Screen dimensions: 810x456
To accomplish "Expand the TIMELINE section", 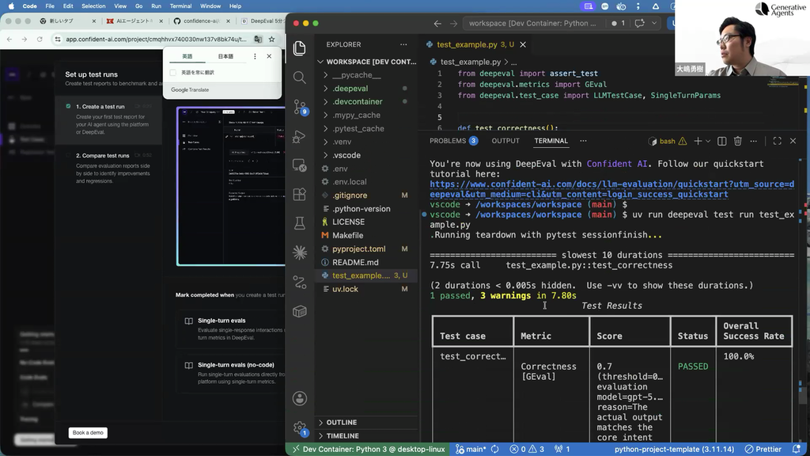I will pyautogui.click(x=367, y=436).
